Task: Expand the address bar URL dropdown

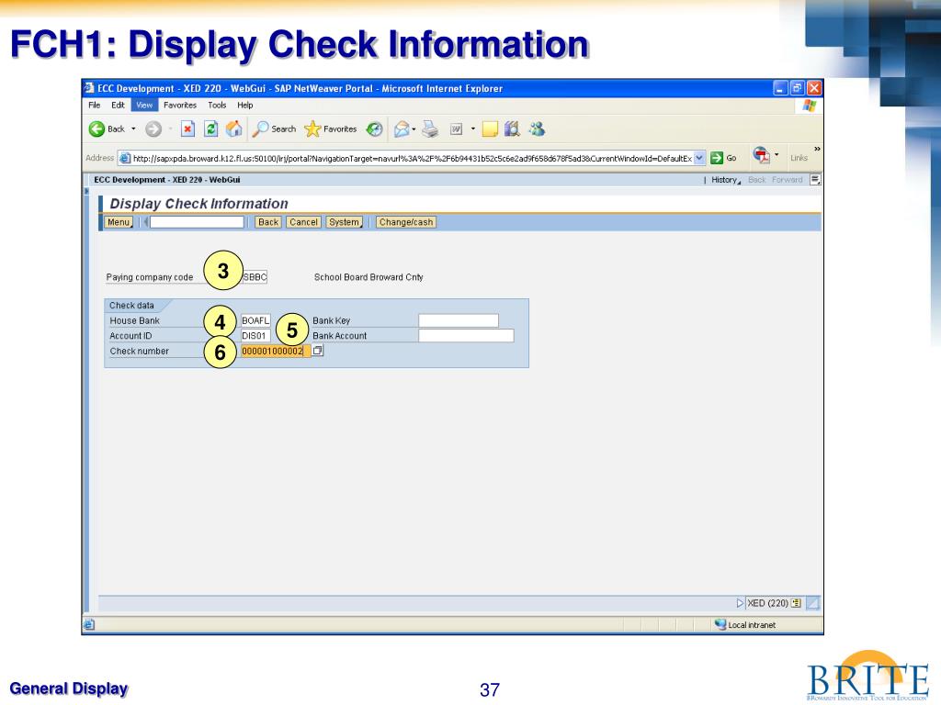Action: [x=699, y=158]
